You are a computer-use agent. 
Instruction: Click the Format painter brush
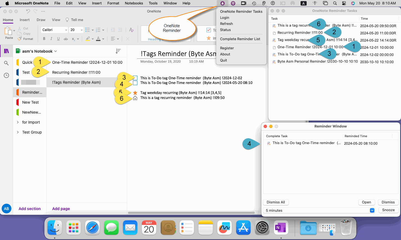coord(19,39)
